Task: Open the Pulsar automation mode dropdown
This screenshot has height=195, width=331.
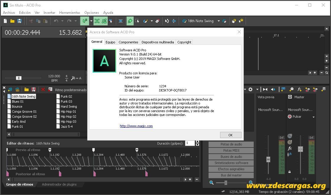Action: (x=314, y=117)
